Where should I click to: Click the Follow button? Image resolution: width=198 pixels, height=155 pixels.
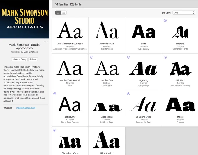33,59
